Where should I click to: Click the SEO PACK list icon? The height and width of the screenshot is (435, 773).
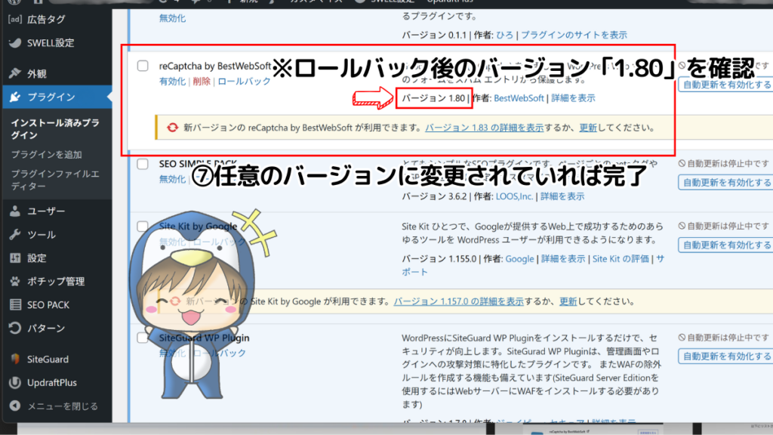coord(15,305)
